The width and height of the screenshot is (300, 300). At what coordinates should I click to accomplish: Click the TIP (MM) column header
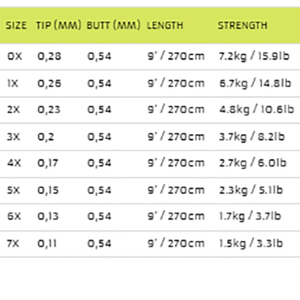(59, 25)
